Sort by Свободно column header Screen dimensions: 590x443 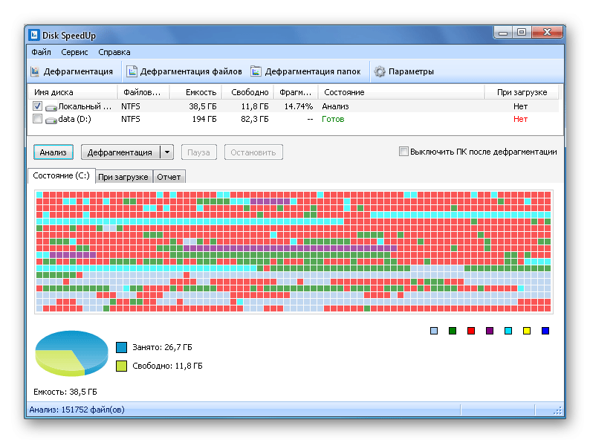pos(247,92)
